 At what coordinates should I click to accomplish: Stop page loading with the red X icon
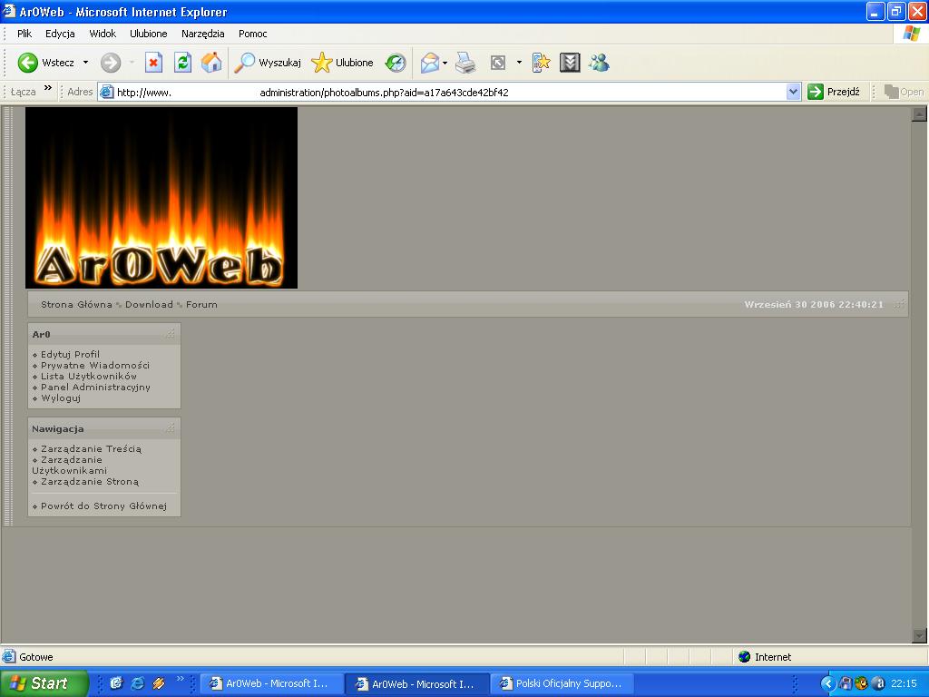tap(153, 63)
